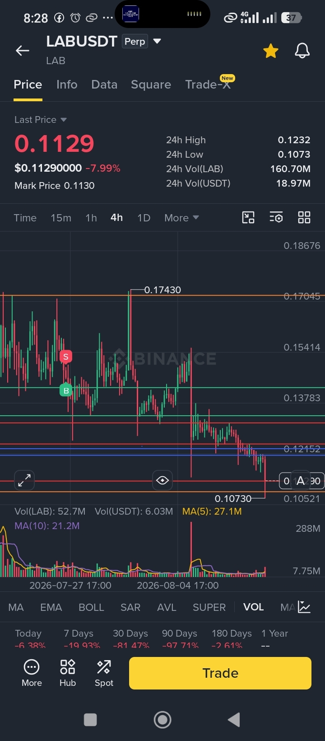Image resolution: width=325 pixels, height=741 pixels.
Task: Open the More menu at bottom
Action: (32, 672)
